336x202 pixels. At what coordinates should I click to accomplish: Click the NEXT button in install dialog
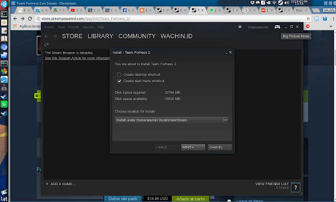click(193, 147)
